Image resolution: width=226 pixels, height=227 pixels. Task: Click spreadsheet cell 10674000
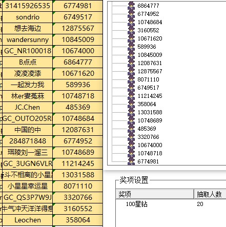pyautogui.click(x=78, y=51)
